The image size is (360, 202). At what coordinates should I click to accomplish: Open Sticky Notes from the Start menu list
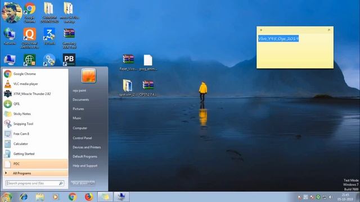click(35, 114)
